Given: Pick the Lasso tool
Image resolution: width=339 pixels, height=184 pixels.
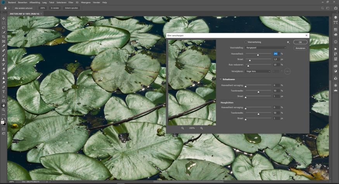Looking at the screenshot, I should tap(3, 28).
